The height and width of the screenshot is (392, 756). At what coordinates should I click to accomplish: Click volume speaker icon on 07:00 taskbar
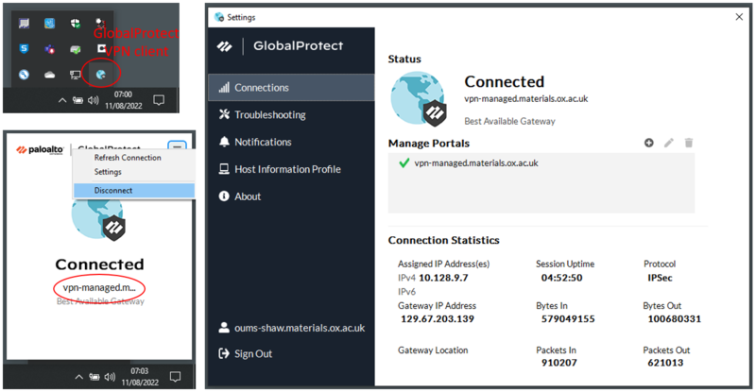[93, 100]
